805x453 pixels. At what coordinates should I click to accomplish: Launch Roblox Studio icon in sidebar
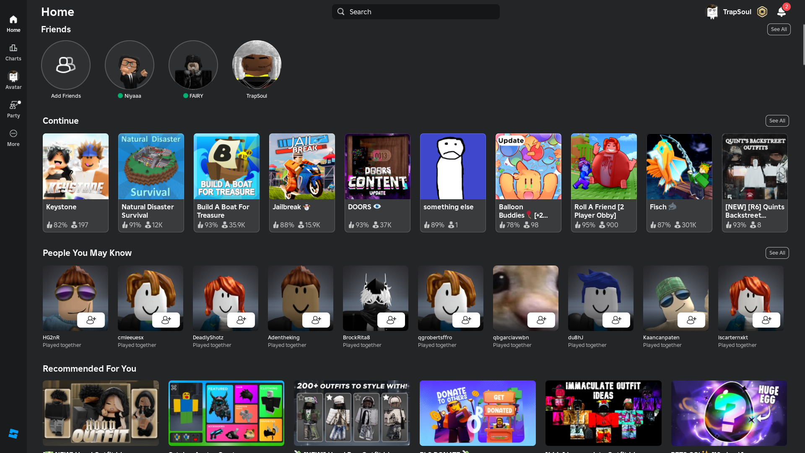pos(13,434)
